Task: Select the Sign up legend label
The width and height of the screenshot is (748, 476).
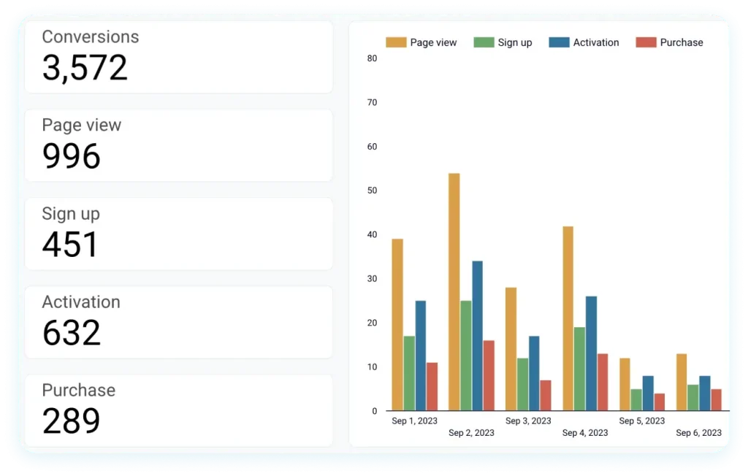Action: 515,42
